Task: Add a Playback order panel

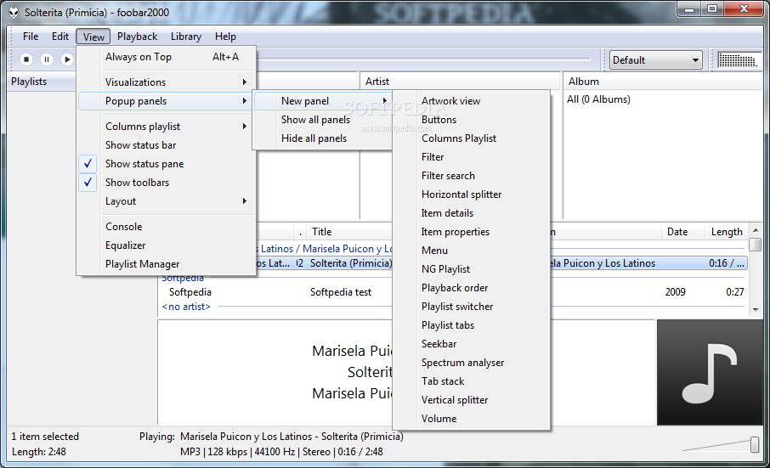Action: coord(472,288)
